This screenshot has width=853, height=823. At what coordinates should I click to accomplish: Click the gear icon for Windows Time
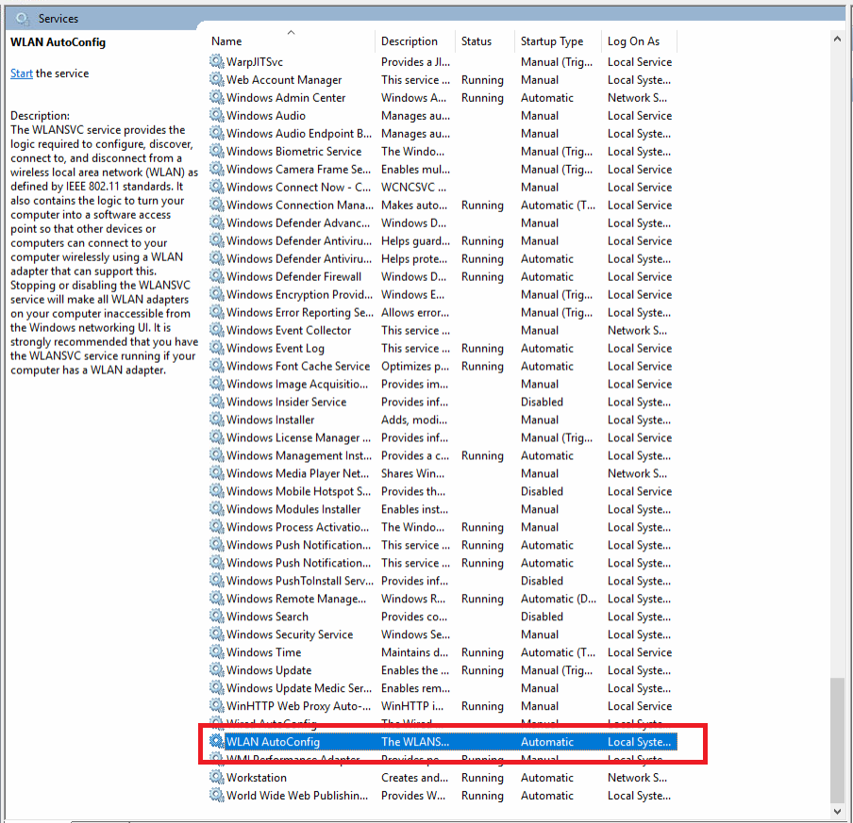[x=216, y=651]
